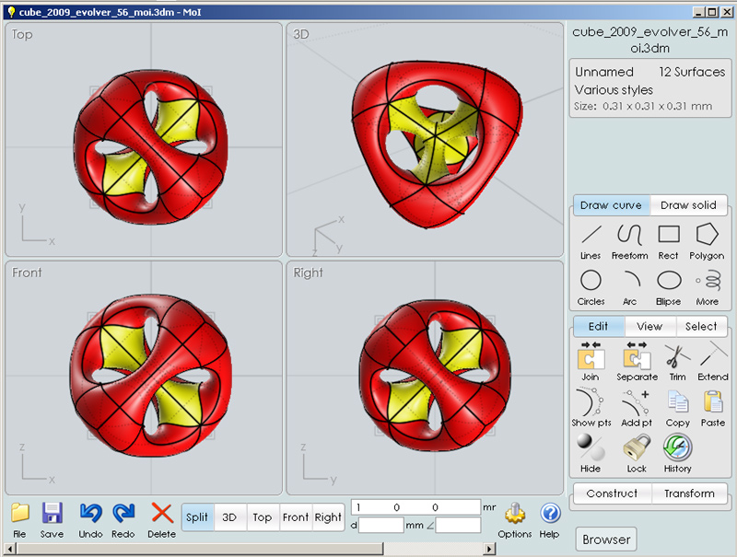
Task: Open the File menu folder icon
Action: click(x=19, y=520)
